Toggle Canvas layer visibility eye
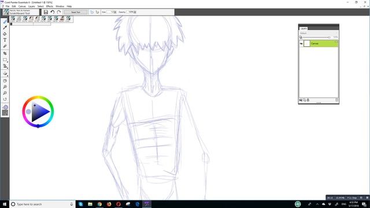The image size is (370, 208). (x=301, y=44)
